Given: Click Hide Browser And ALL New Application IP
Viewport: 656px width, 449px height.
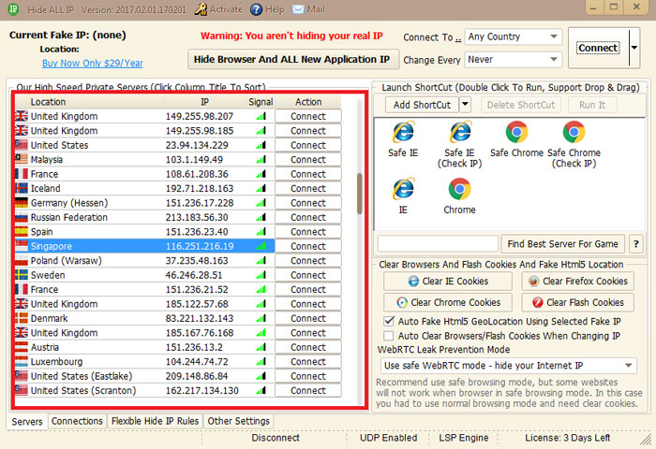Looking at the screenshot, I should pos(291,59).
